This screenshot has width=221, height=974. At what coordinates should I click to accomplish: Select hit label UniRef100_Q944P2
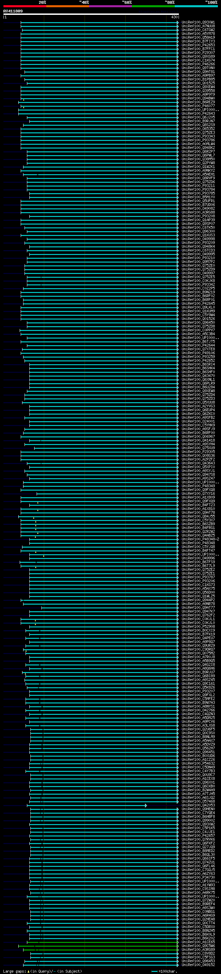click(198, 600)
